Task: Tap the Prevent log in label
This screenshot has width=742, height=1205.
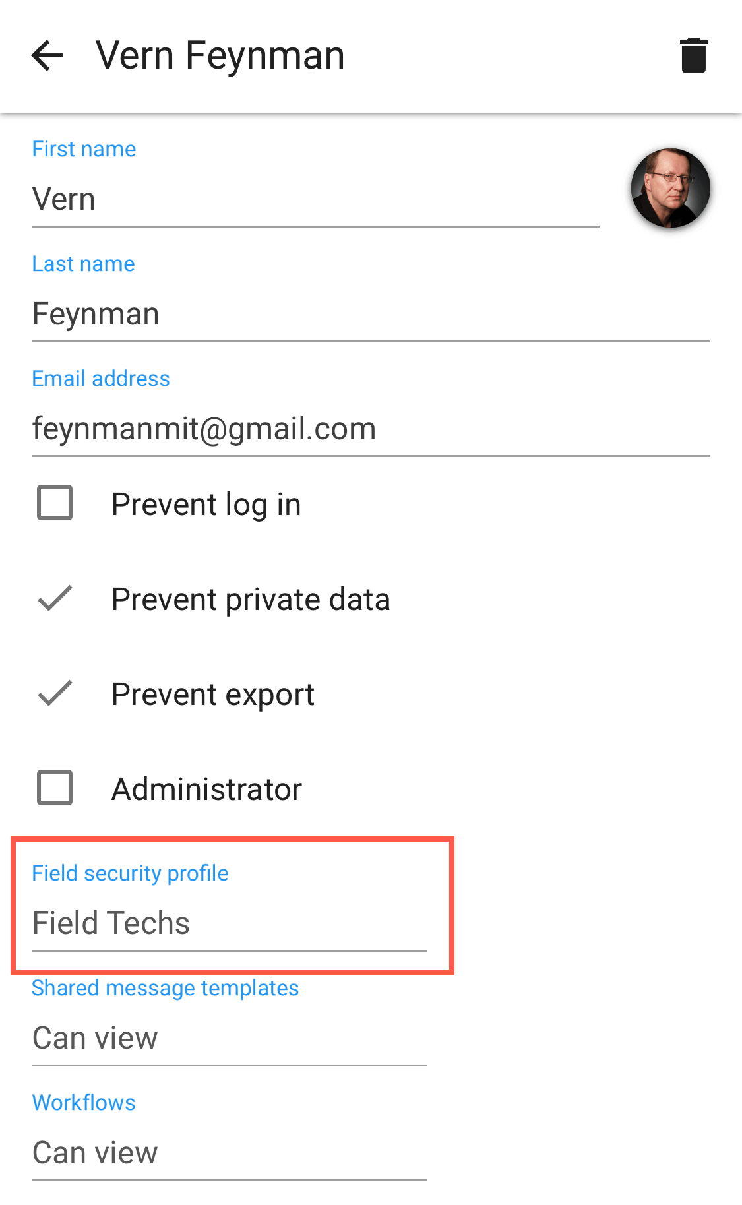Action: coord(206,505)
